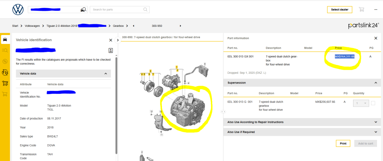Screen dimensions: 383x161
Task: Collapse the Vehicle data section
Action: click(105, 74)
